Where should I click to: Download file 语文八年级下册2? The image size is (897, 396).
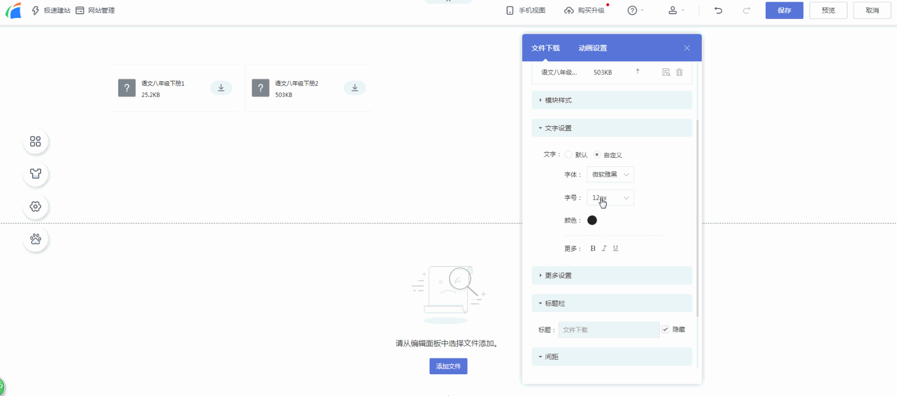click(x=355, y=88)
